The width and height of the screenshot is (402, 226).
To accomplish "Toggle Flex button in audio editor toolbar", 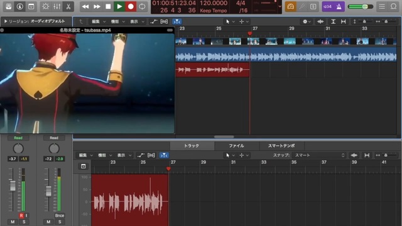I will pyautogui.click(x=151, y=155).
